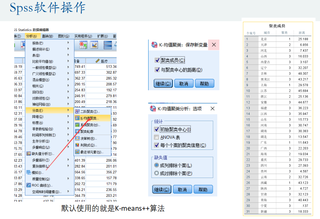The height and width of the screenshot is (219, 320).
Task: Expand the 描述统计(E) submenu arrow
Action: tap(68, 49)
